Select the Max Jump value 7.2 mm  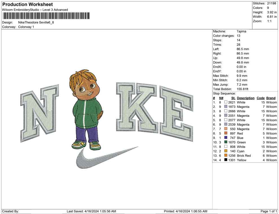pos(242,85)
